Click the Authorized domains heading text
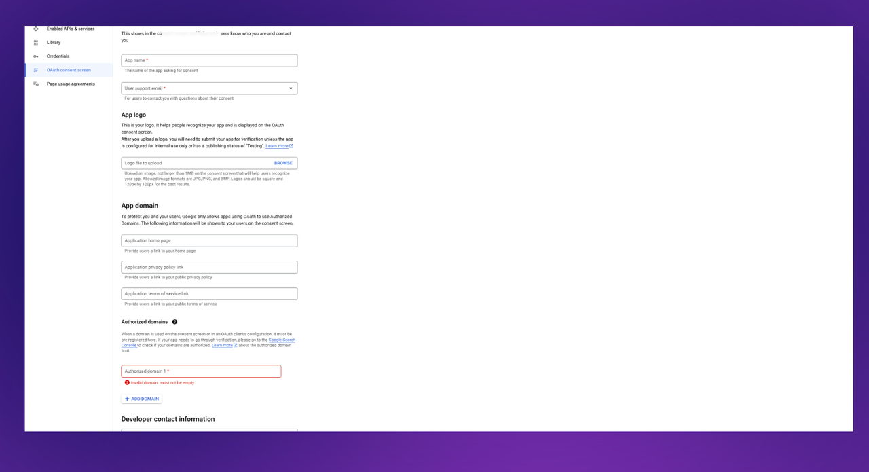The image size is (869, 472). click(x=145, y=322)
